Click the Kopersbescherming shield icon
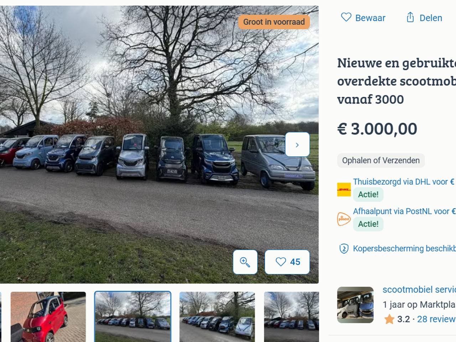 point(344,248)
